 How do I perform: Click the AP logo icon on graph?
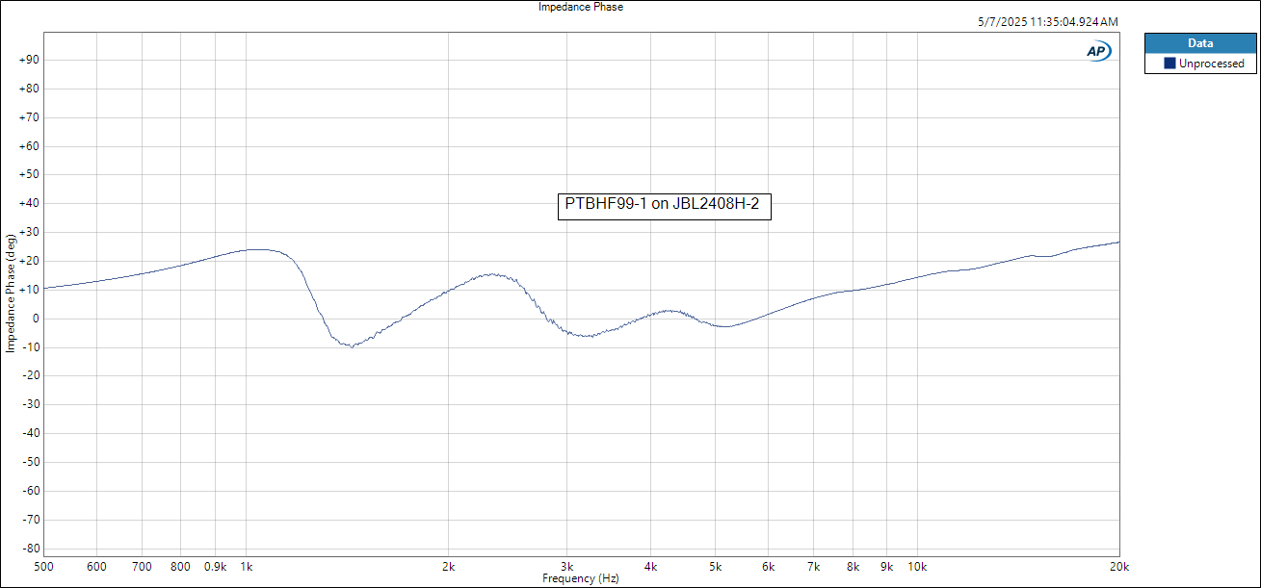coord(1098,52)
